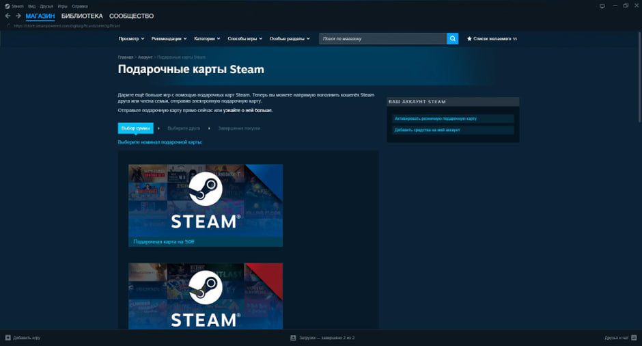This screenshot has width=642, height=346.
Task: Select the blue-corner Steam gift card image
Action: click(x=206, y=200)
